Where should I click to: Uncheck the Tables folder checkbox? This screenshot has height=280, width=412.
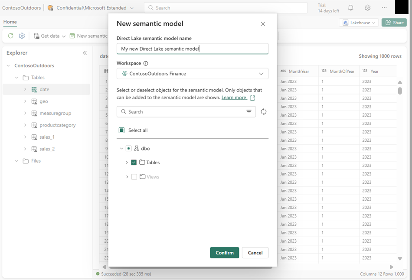[134, 163]
